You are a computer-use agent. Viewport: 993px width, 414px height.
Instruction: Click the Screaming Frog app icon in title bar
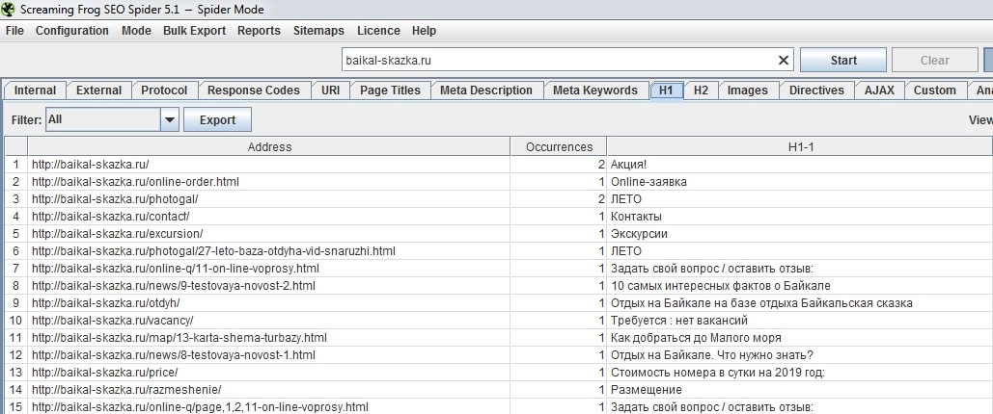[x=9, y=9]
